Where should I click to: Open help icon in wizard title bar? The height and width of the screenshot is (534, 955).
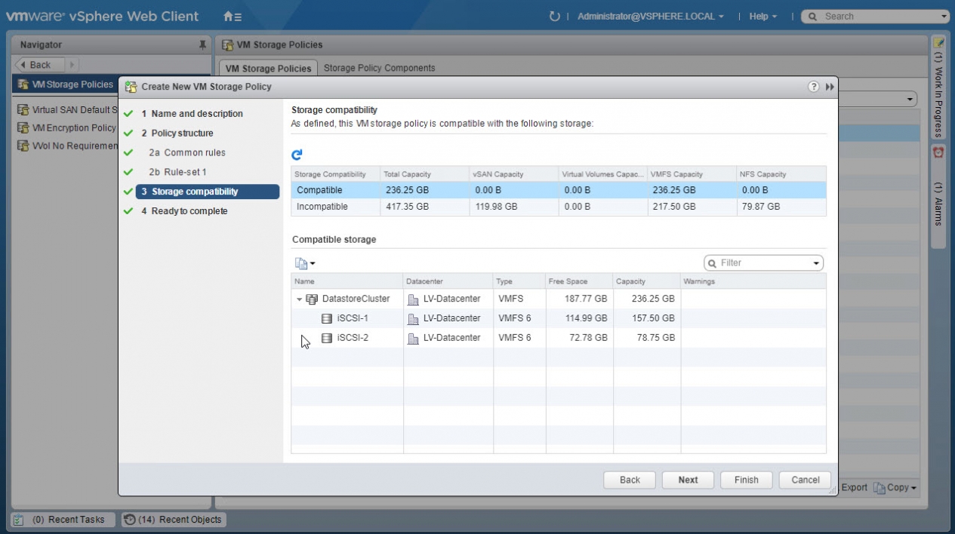pyautogui.click(x=814, y=87)
